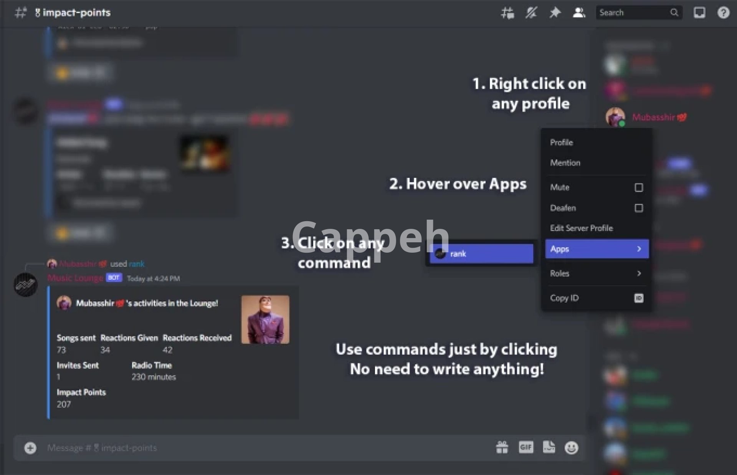
Task: Expand the Roles submenu arrow
Action: point(639,273)
